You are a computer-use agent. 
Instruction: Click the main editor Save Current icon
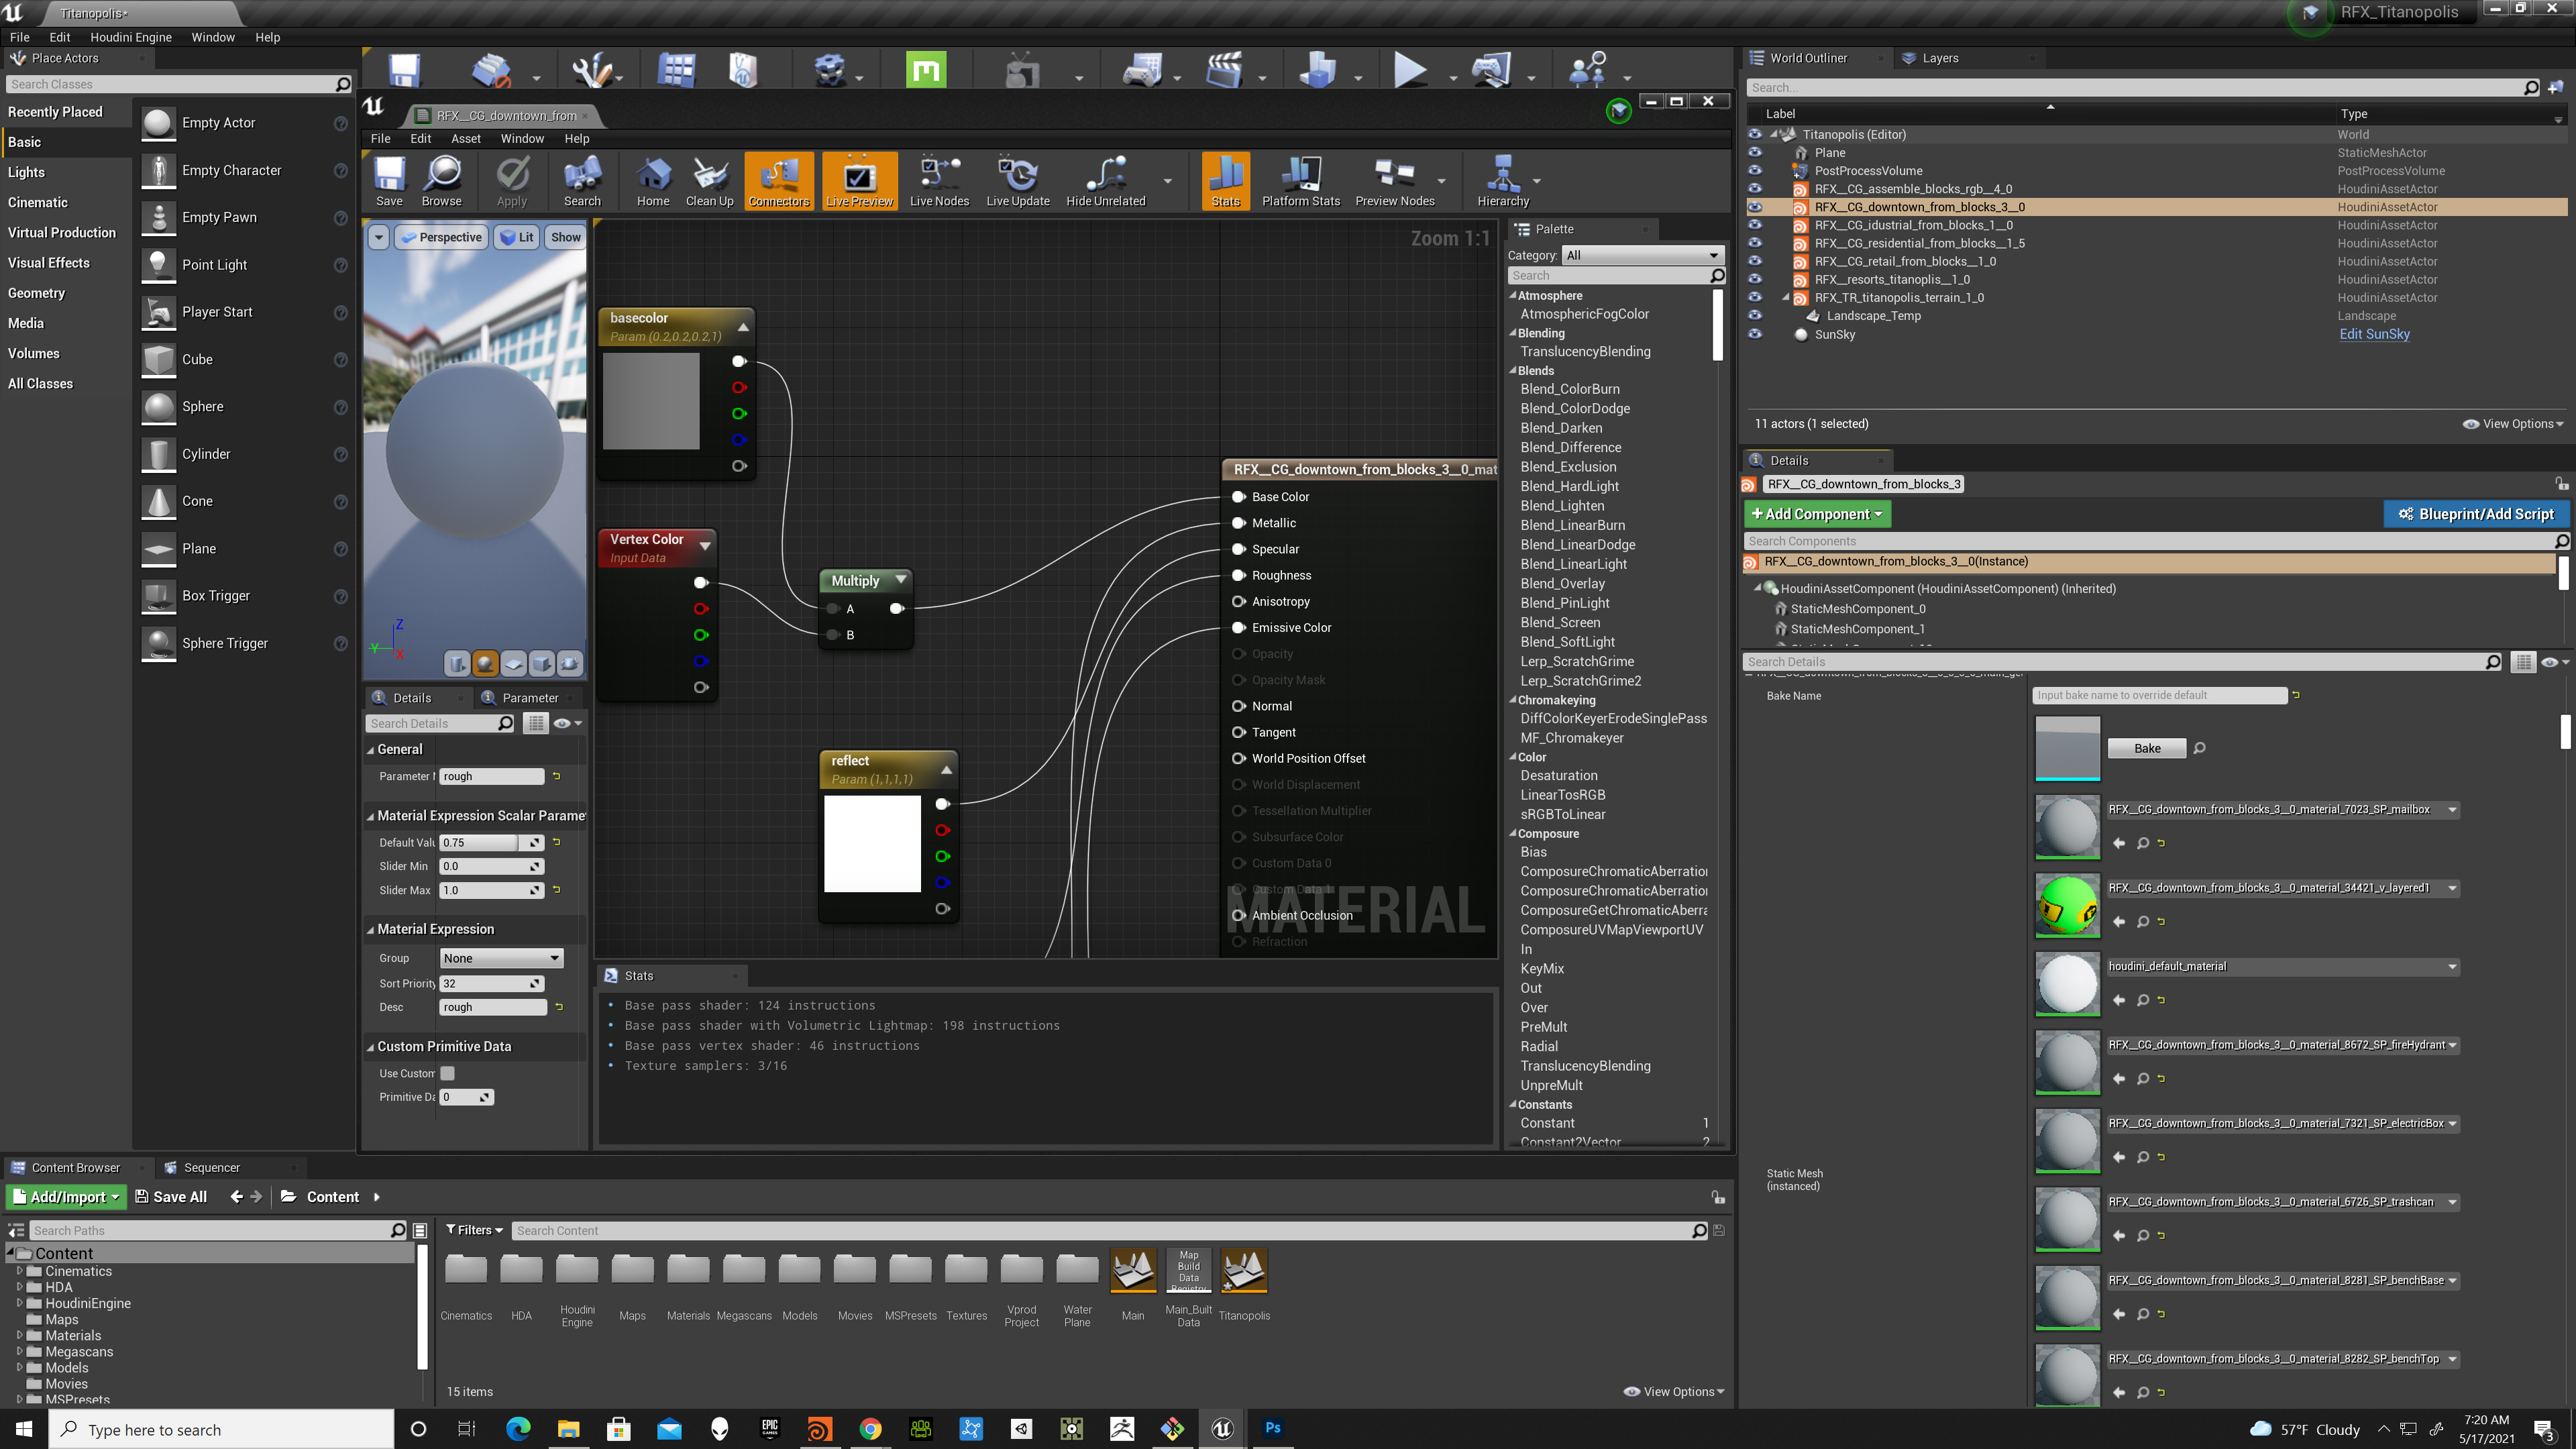[x=404, y=71]
